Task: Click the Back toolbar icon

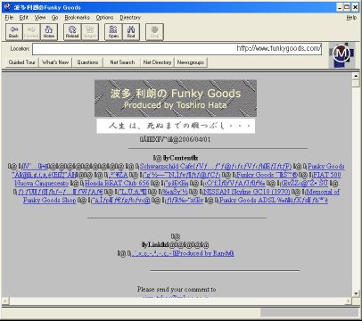Action: click(x=13, y=32)
